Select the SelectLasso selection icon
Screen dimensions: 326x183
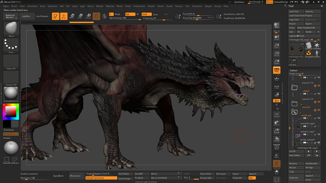pos(15,160)
